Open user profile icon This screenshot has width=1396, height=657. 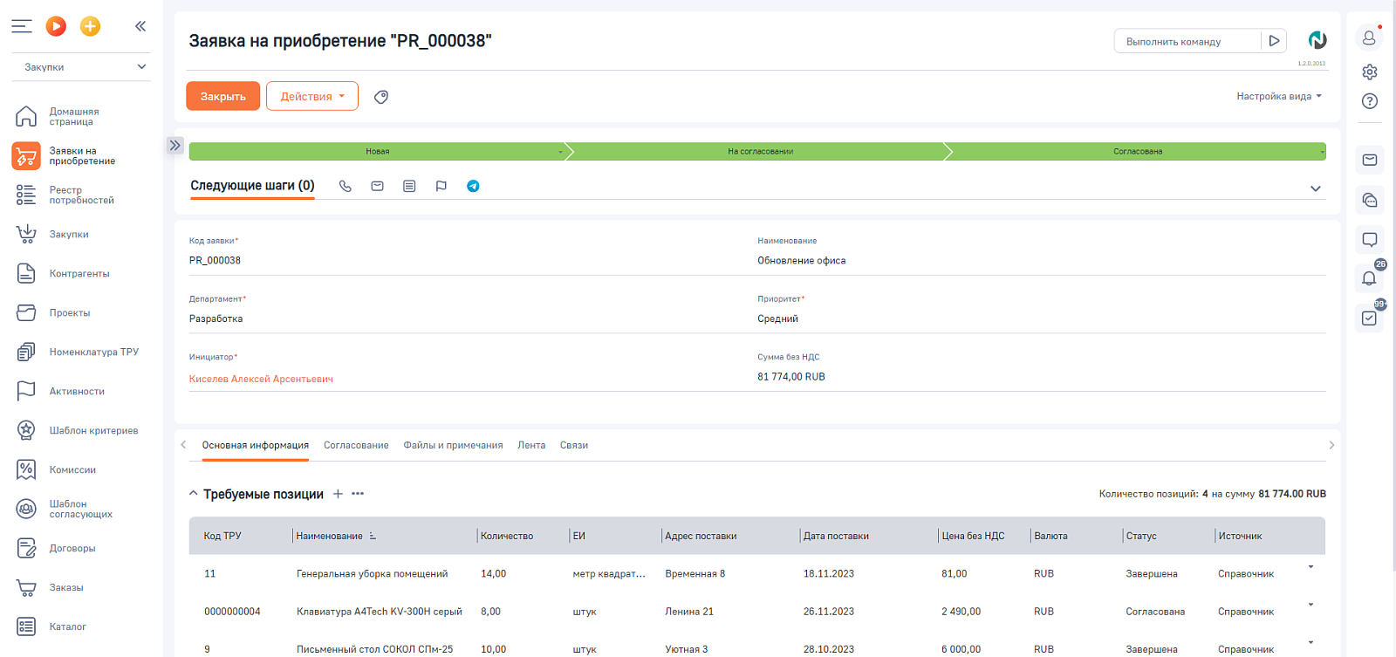coord(1370,38)
